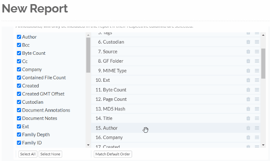Uncheck Byte Count in field list

coord(19,53)
